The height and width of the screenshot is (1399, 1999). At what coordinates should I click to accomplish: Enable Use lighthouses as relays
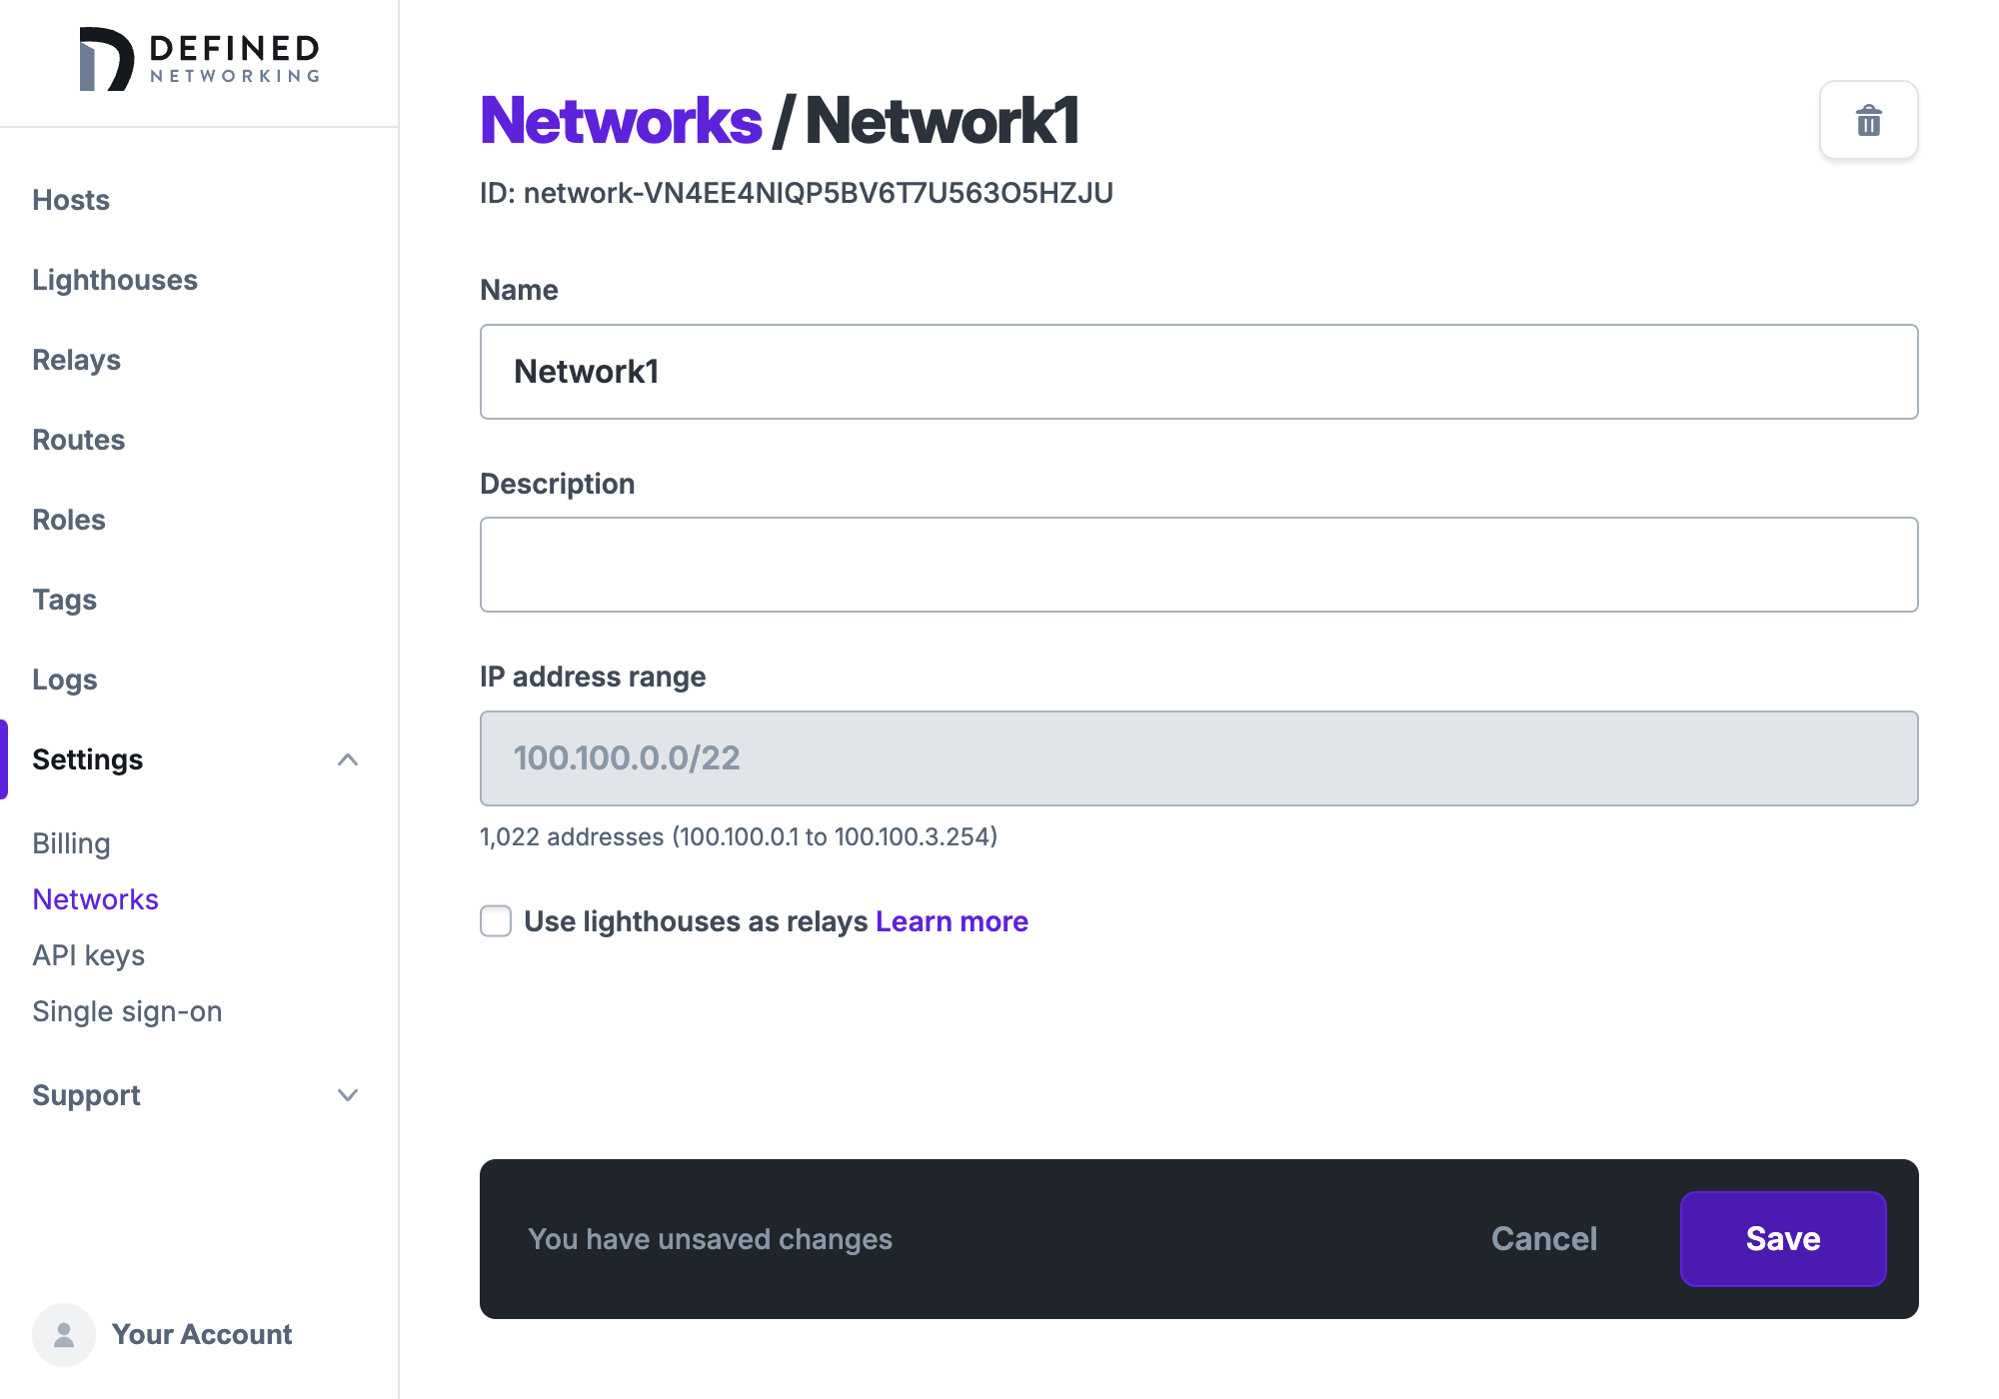click(x=495, y=920)
